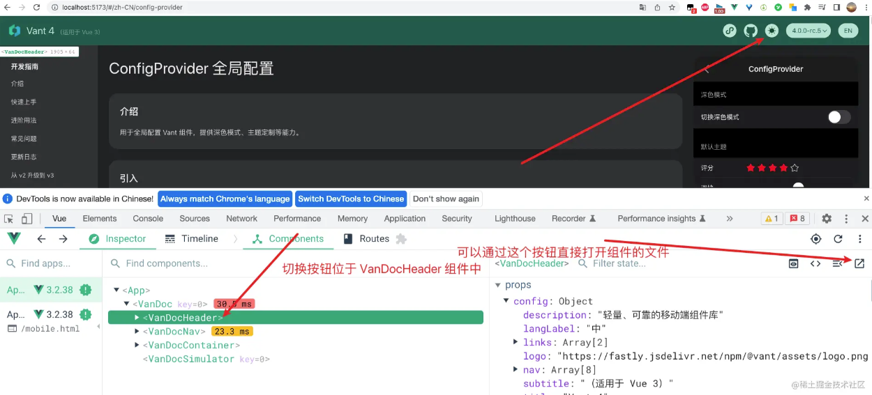Toggle the light/dark theme sun icon
Viewport: 872px width, 395px height.
pos(771,31)
